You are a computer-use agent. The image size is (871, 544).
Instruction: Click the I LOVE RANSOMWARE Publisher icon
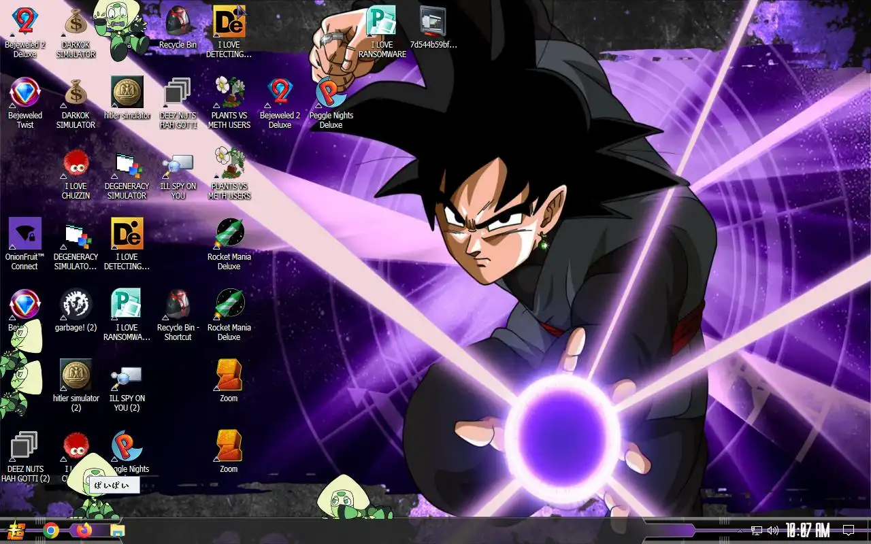pos(382,22)
